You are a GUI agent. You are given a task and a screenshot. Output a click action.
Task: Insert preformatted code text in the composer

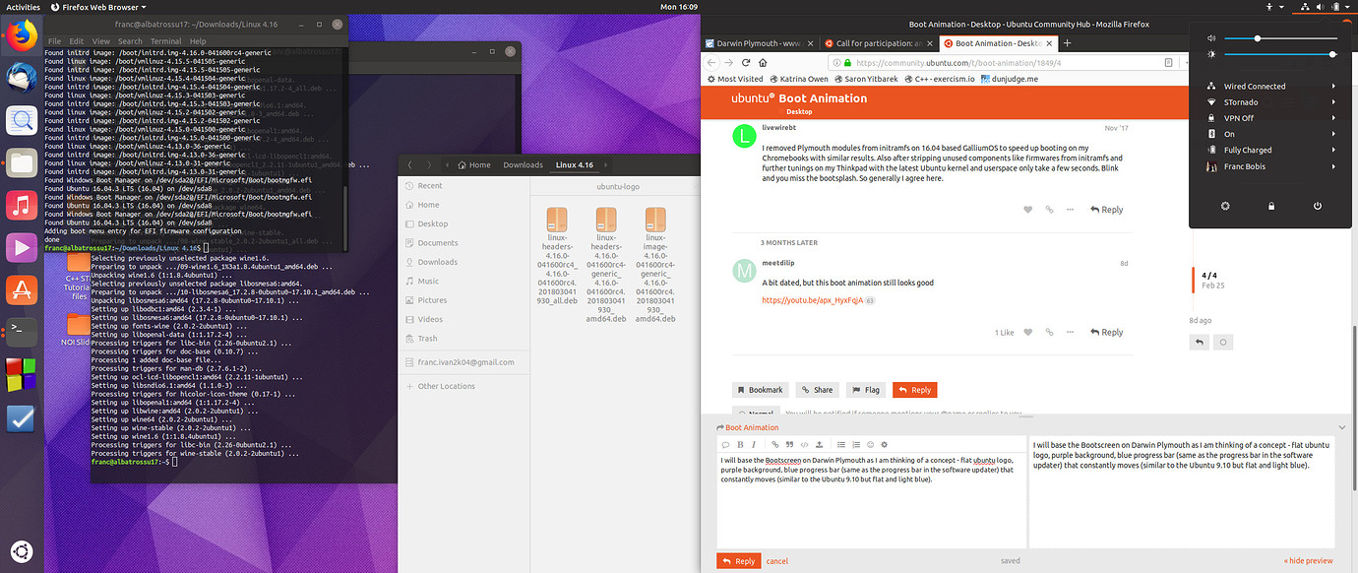[x=804, y=444]
